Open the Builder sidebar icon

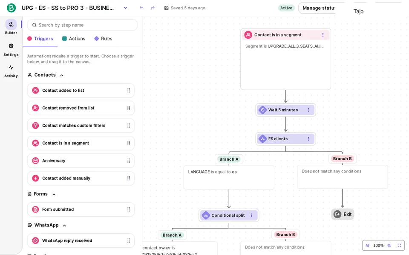[11, 25]
